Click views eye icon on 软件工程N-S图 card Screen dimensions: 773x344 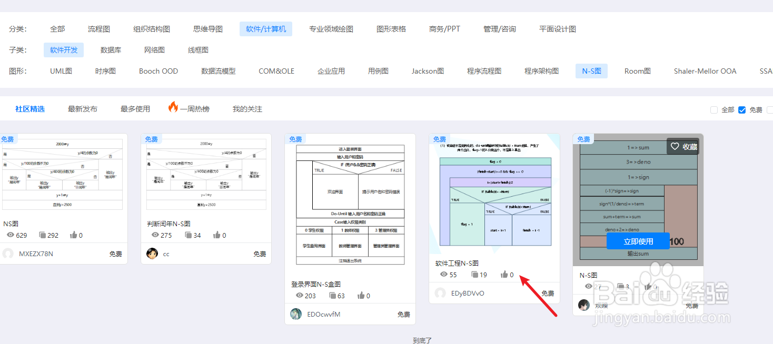tap(444, 275)
